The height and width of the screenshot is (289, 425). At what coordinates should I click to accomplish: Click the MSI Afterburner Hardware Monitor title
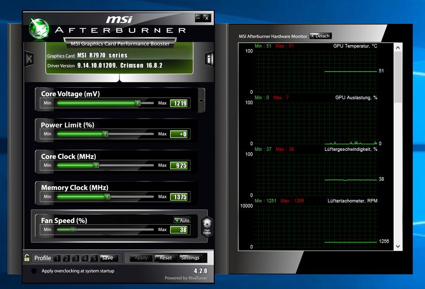point(273,36)
